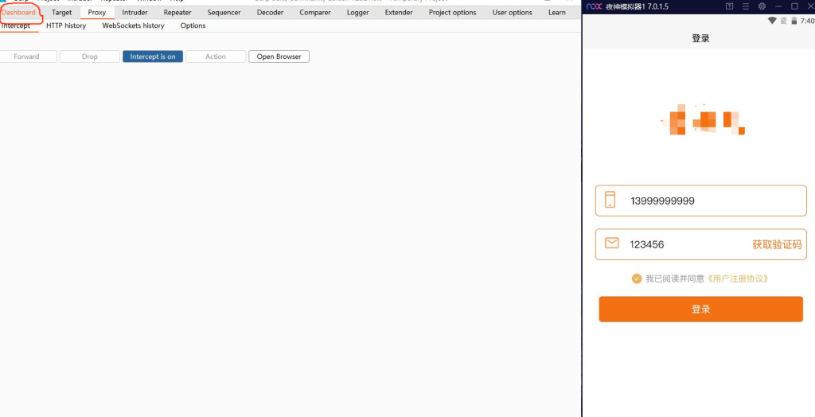Open the Decoder tab
The width and height of the screenshot is (815, 417).
[271, 13]
